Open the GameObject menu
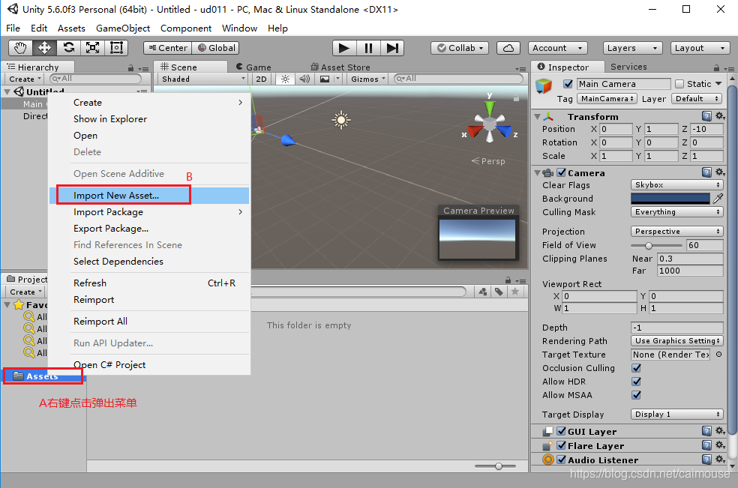Image resolution: width=738 pixels, height=488 pixels. [123, 28]
